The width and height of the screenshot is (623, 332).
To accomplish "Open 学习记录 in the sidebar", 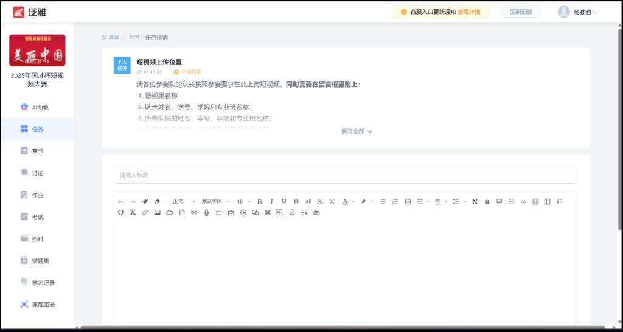I will (x=37, y=283).
